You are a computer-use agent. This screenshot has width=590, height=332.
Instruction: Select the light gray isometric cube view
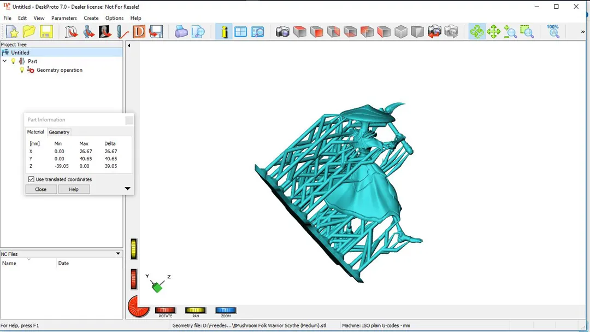pos(401,32)
